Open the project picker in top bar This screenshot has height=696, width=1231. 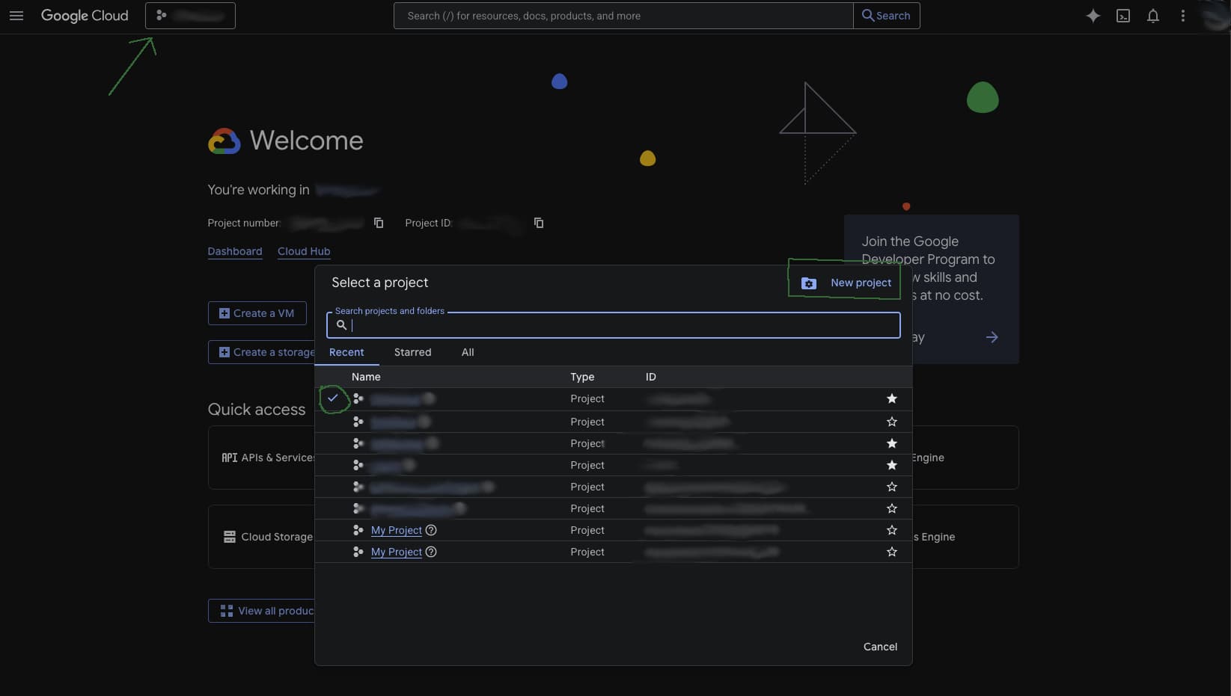pyautogui.click(x=190, y=16)
